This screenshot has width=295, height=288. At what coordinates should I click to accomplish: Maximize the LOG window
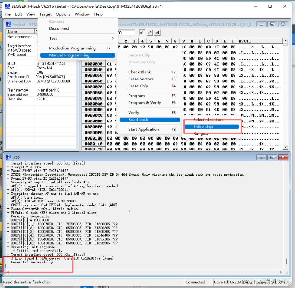pos(272,157)
